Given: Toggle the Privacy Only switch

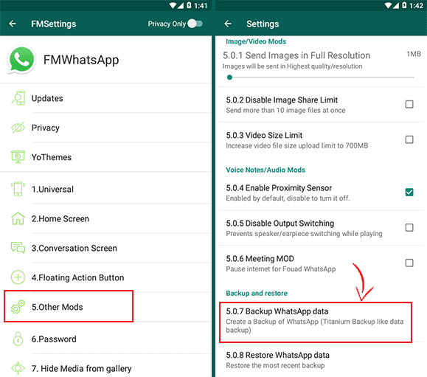Looking at the screenshot, I should tap(195, 24).
